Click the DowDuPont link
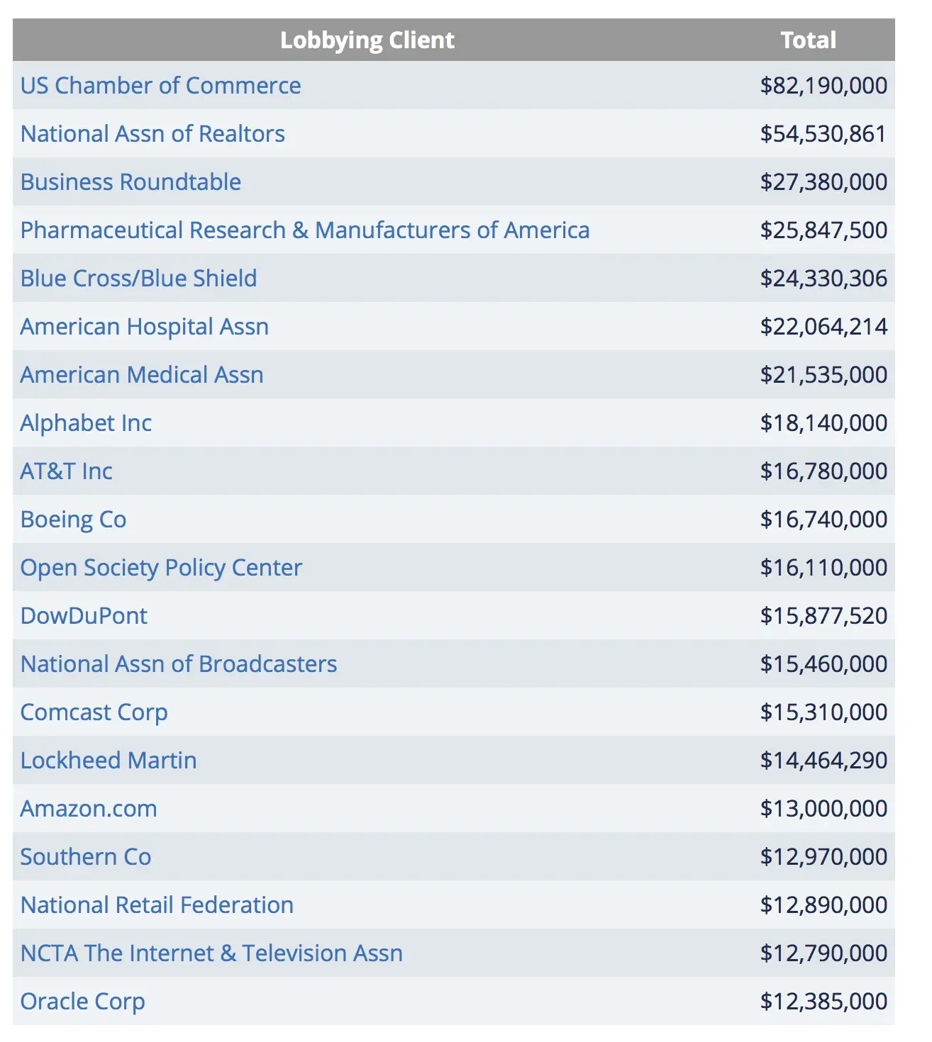 (x=84, y=616)
